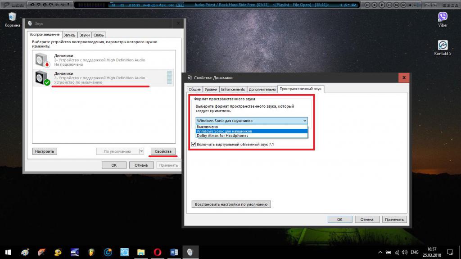Screen dimensions: 461x259
Task: Open the Enhancements tab
Action: (233, 89)
